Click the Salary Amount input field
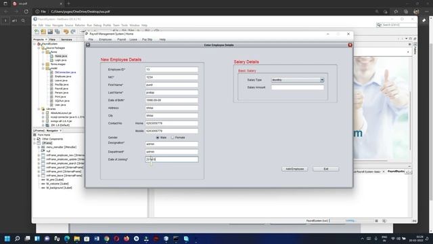433x244 pixels. (x=298, y=87)
